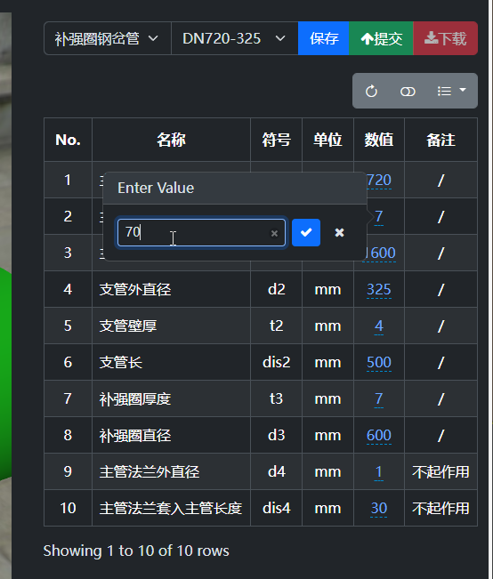Open the DN720-325 size dropdown

[235, 38]
